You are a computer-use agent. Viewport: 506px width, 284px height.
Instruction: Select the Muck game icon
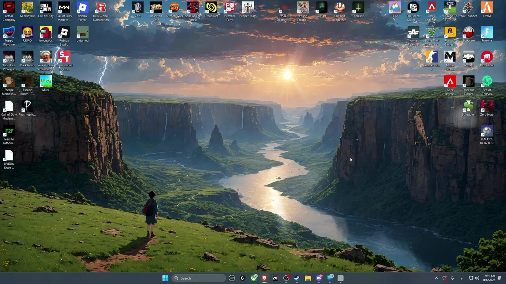(45, 84)
